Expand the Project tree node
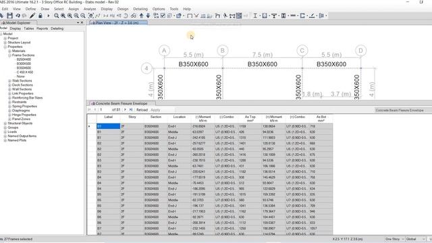The width and height of the screenshot is (432, 243). click(5, 38)
